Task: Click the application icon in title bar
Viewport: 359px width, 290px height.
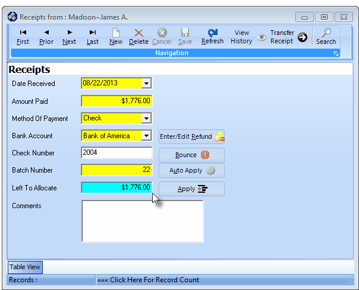Action: pos(12,17)
